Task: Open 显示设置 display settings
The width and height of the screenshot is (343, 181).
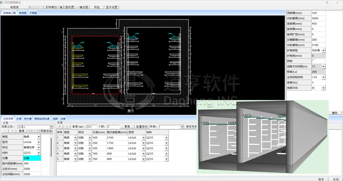Action: [x=111, y=7]
